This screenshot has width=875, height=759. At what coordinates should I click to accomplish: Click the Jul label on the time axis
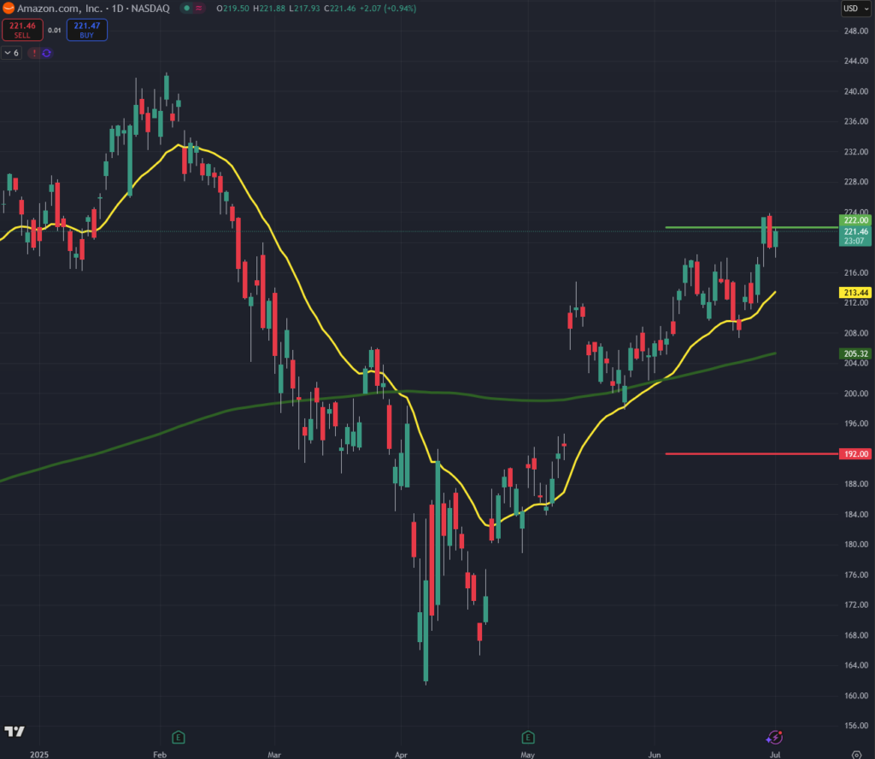[x=775, y=755]
